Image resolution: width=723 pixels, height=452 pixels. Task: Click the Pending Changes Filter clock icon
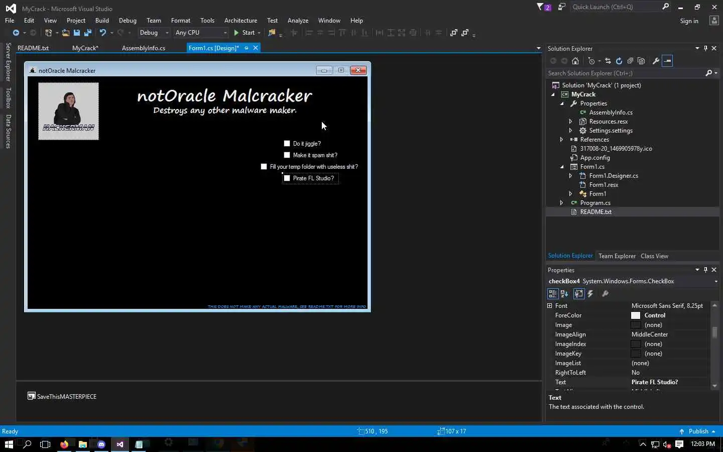[x=591, y=61]
